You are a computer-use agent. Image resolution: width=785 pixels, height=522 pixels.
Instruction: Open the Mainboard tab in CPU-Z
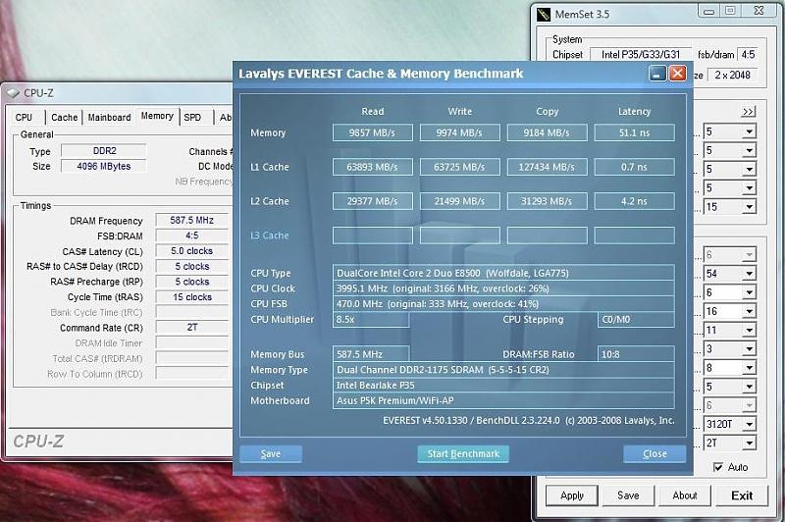coord(109,117)
